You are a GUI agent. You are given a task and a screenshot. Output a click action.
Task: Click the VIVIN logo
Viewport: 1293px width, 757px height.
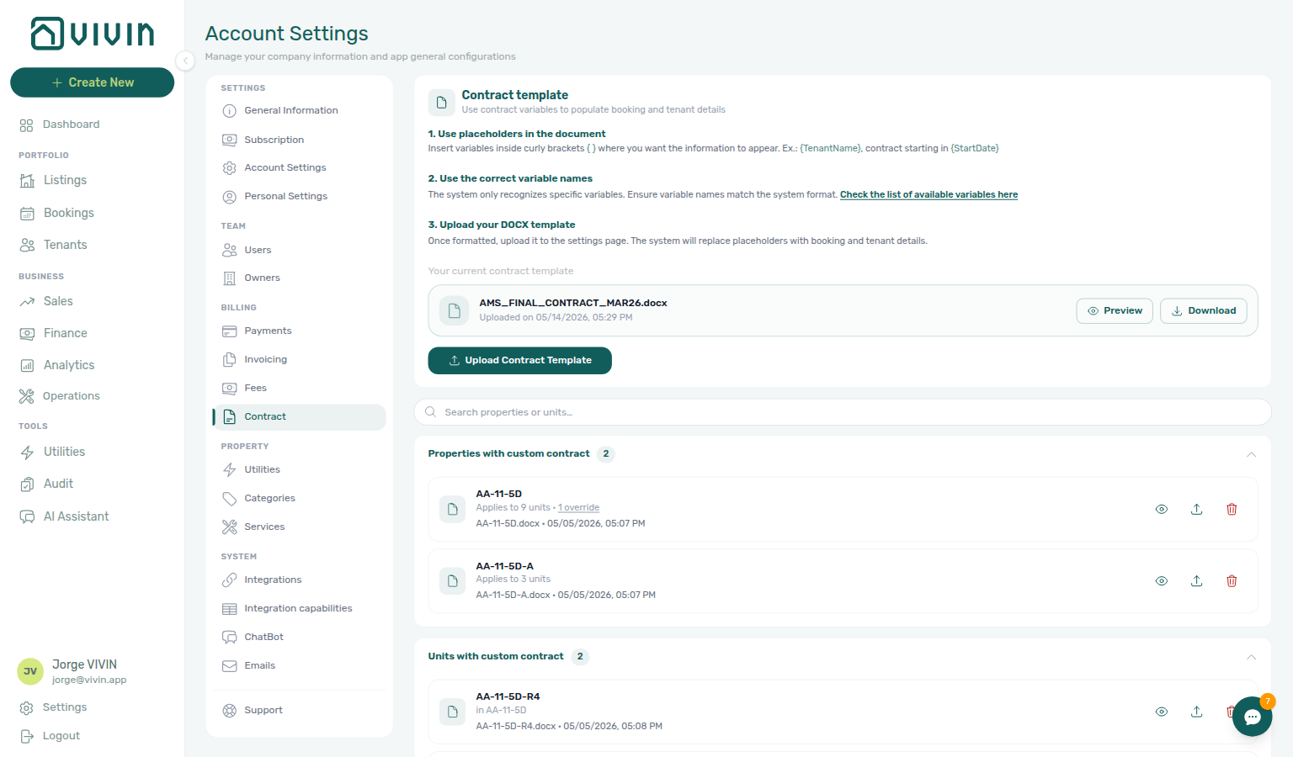[x=93, y=34]
